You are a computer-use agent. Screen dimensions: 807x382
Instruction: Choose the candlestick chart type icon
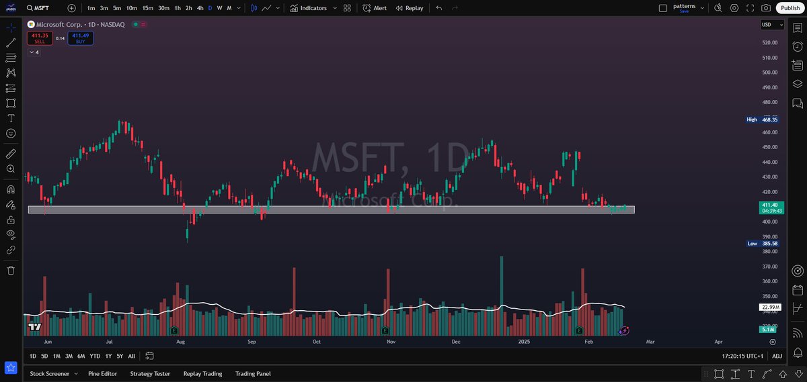[254, 8]
